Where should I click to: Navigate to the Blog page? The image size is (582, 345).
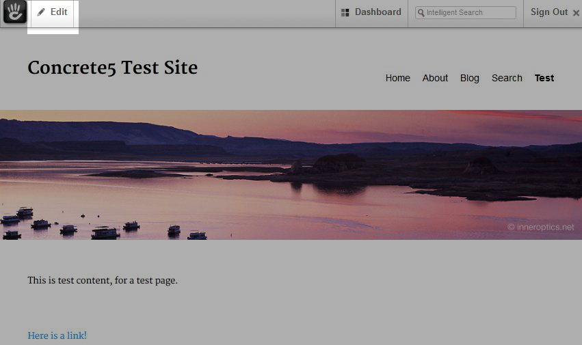(470, 78)
